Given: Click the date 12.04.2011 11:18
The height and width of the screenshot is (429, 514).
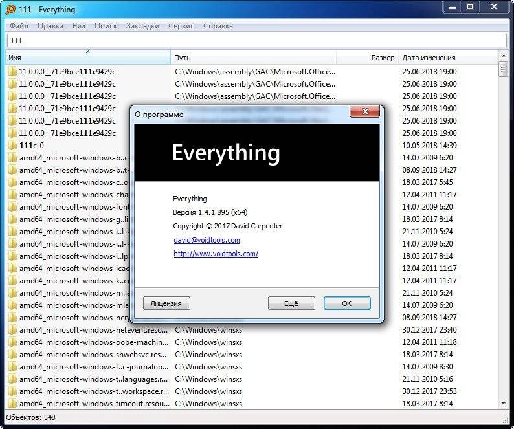Looking at the screenshot, I should click(429, 342).
